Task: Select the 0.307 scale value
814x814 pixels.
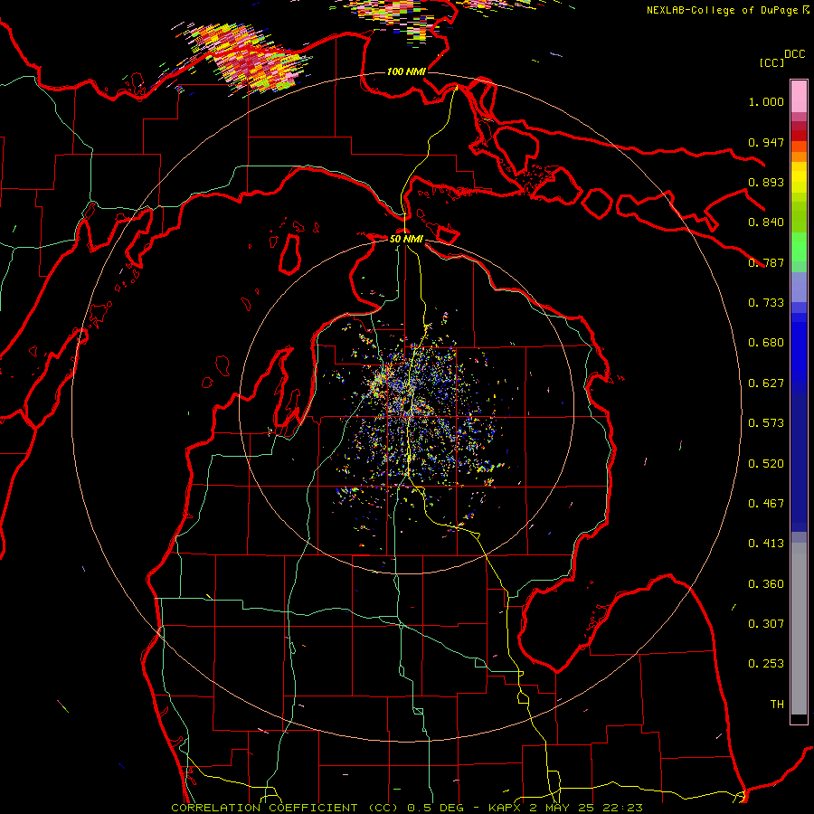Action: (766, 624)
